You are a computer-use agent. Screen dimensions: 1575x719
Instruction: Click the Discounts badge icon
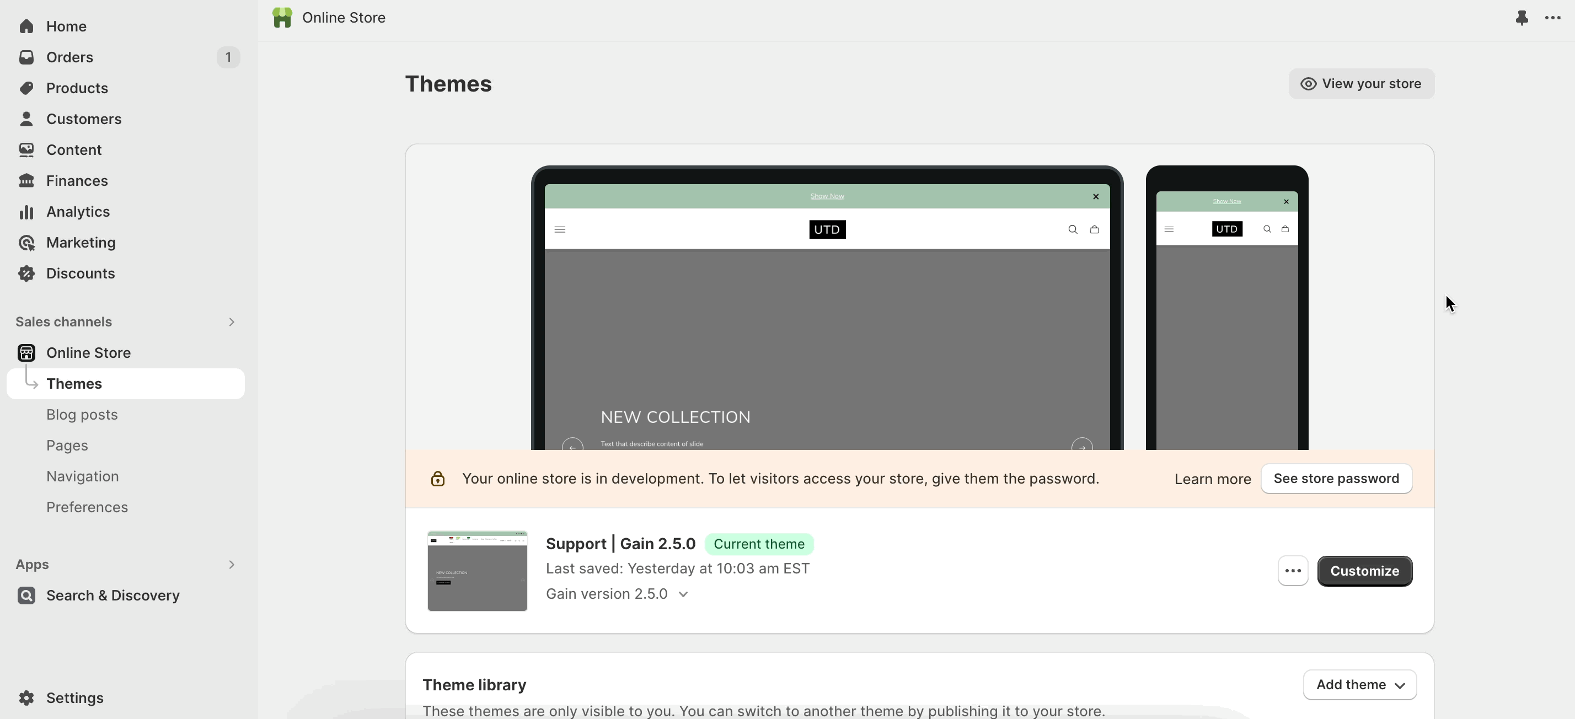26,273
